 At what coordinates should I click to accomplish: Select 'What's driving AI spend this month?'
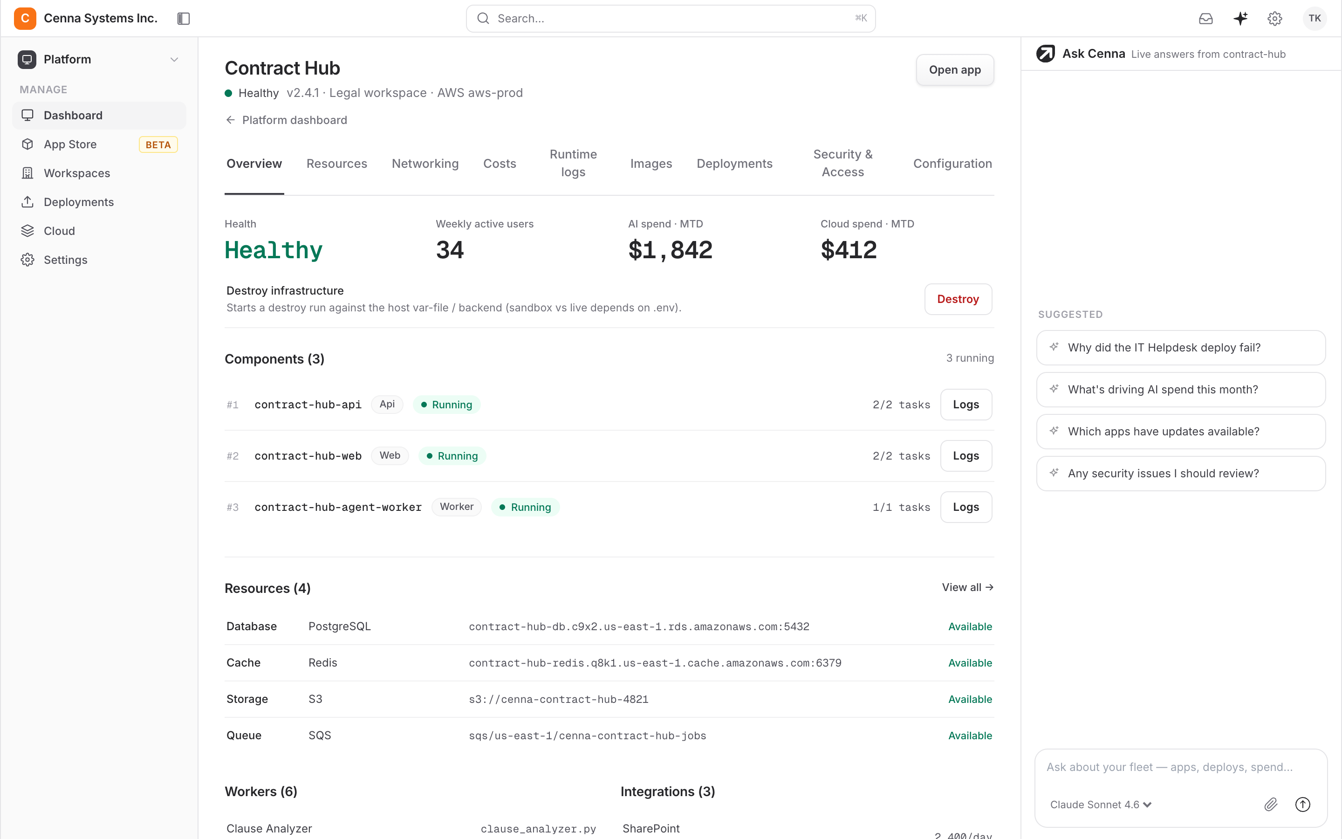[1181, 390]
